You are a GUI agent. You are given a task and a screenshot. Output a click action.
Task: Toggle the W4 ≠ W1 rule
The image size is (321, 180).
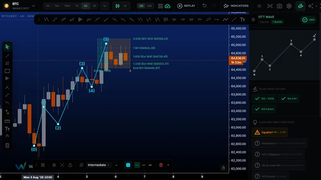pos(289,98)
